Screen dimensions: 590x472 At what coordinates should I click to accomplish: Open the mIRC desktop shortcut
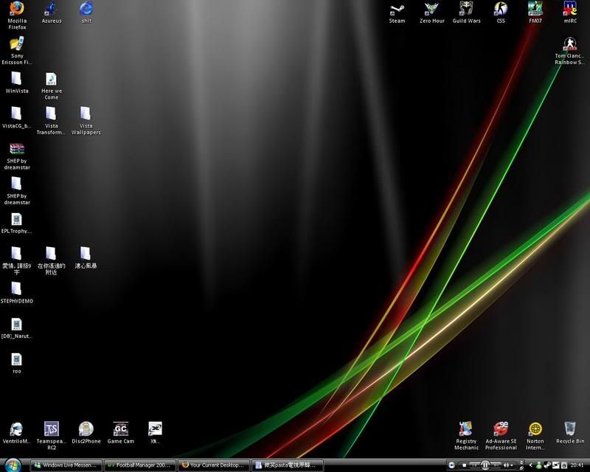coord(570,13)
